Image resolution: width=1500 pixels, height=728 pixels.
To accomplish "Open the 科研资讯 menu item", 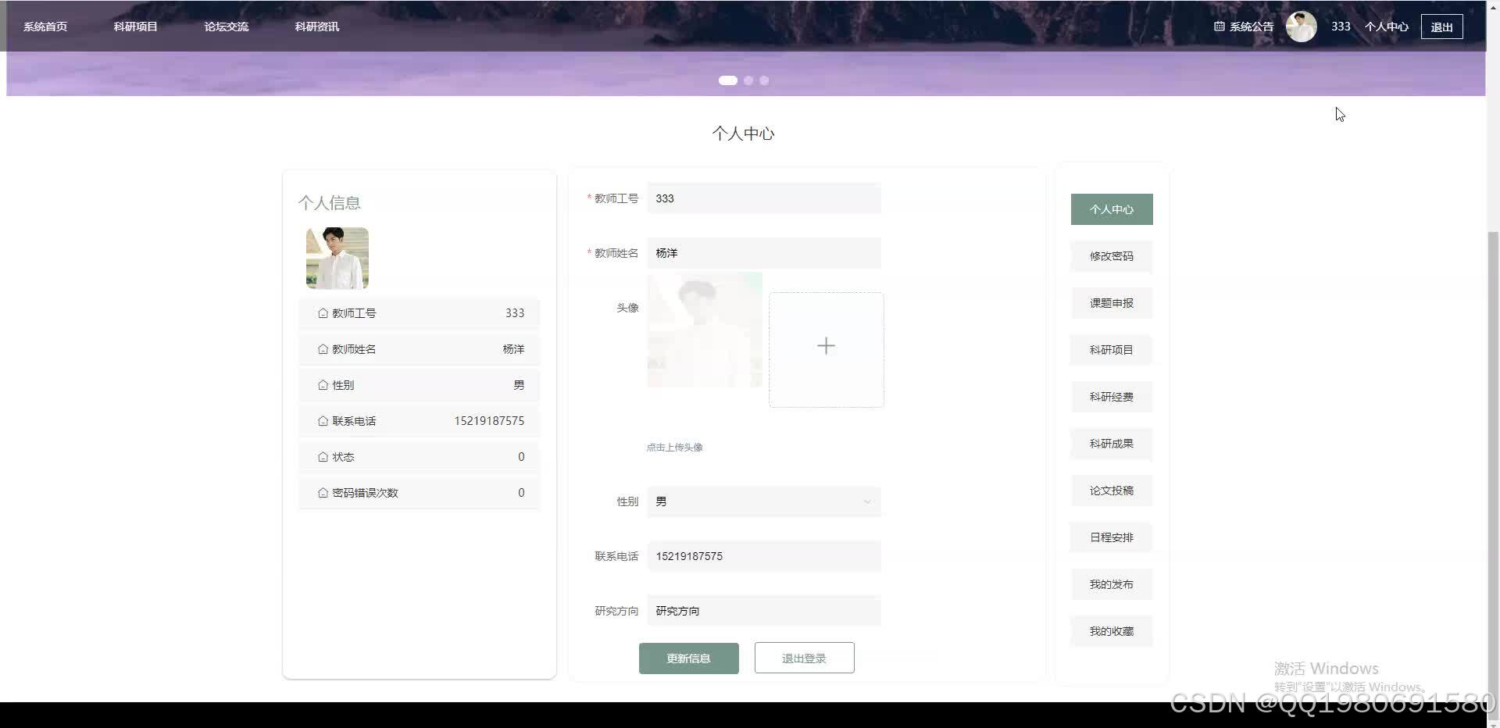I will pos(316,26).
